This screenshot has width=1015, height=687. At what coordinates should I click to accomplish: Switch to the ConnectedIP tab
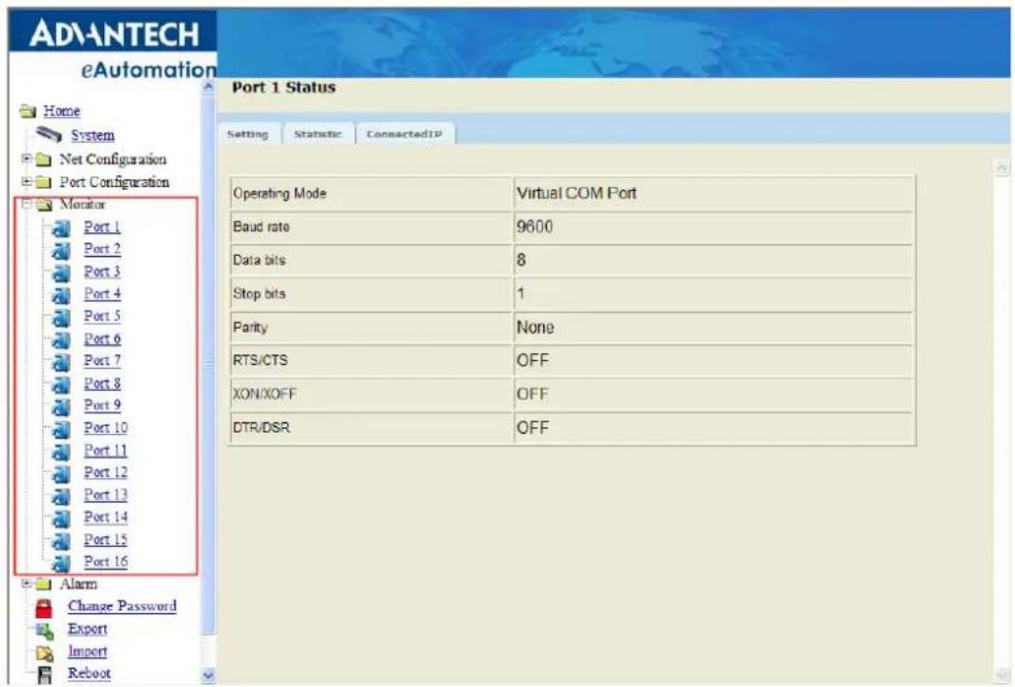(x=405, y=134)
